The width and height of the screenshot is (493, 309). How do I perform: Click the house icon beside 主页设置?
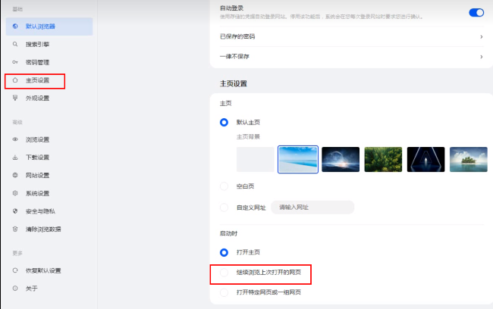(15, 80)
